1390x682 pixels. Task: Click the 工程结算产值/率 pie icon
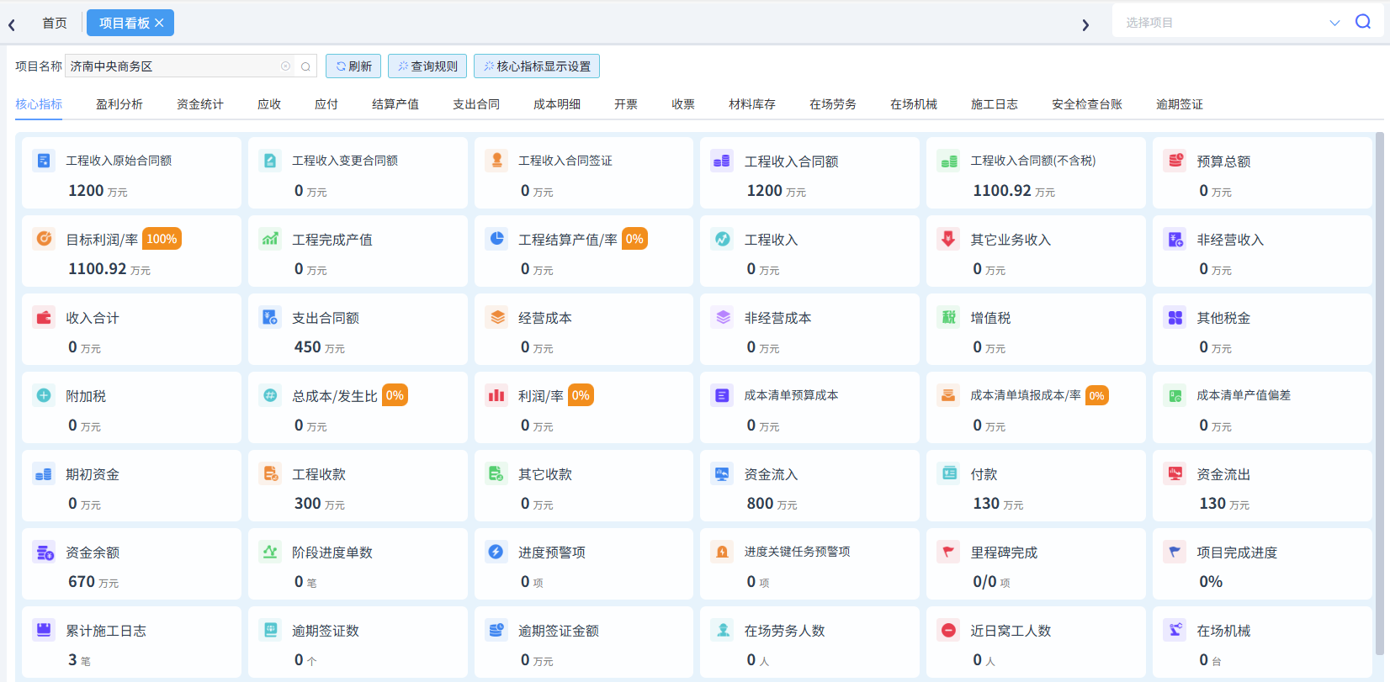[496, 239]
